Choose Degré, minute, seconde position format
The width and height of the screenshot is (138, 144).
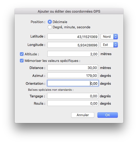tap(50, 27)
